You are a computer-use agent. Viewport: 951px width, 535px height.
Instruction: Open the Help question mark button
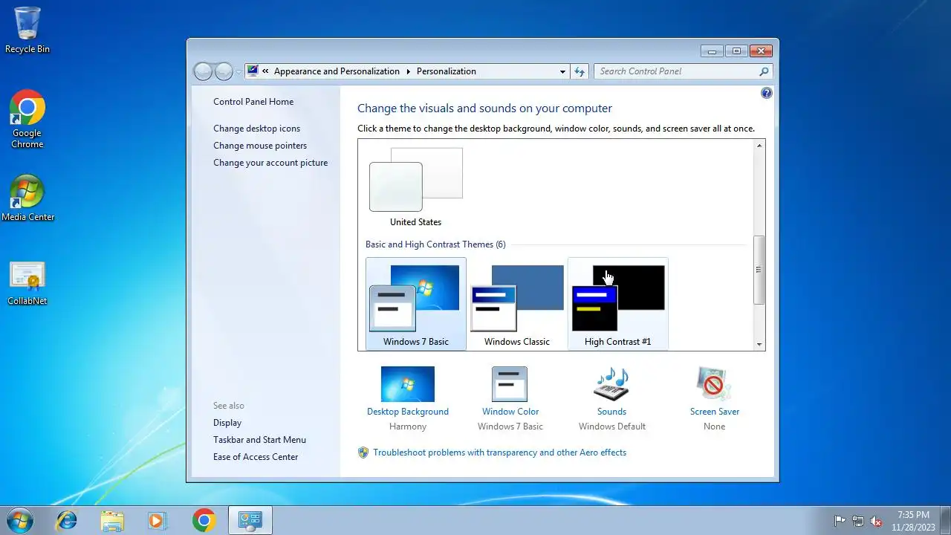[x=767, y=93]
